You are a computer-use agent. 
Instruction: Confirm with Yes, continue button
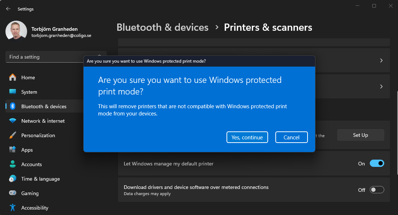247,137
